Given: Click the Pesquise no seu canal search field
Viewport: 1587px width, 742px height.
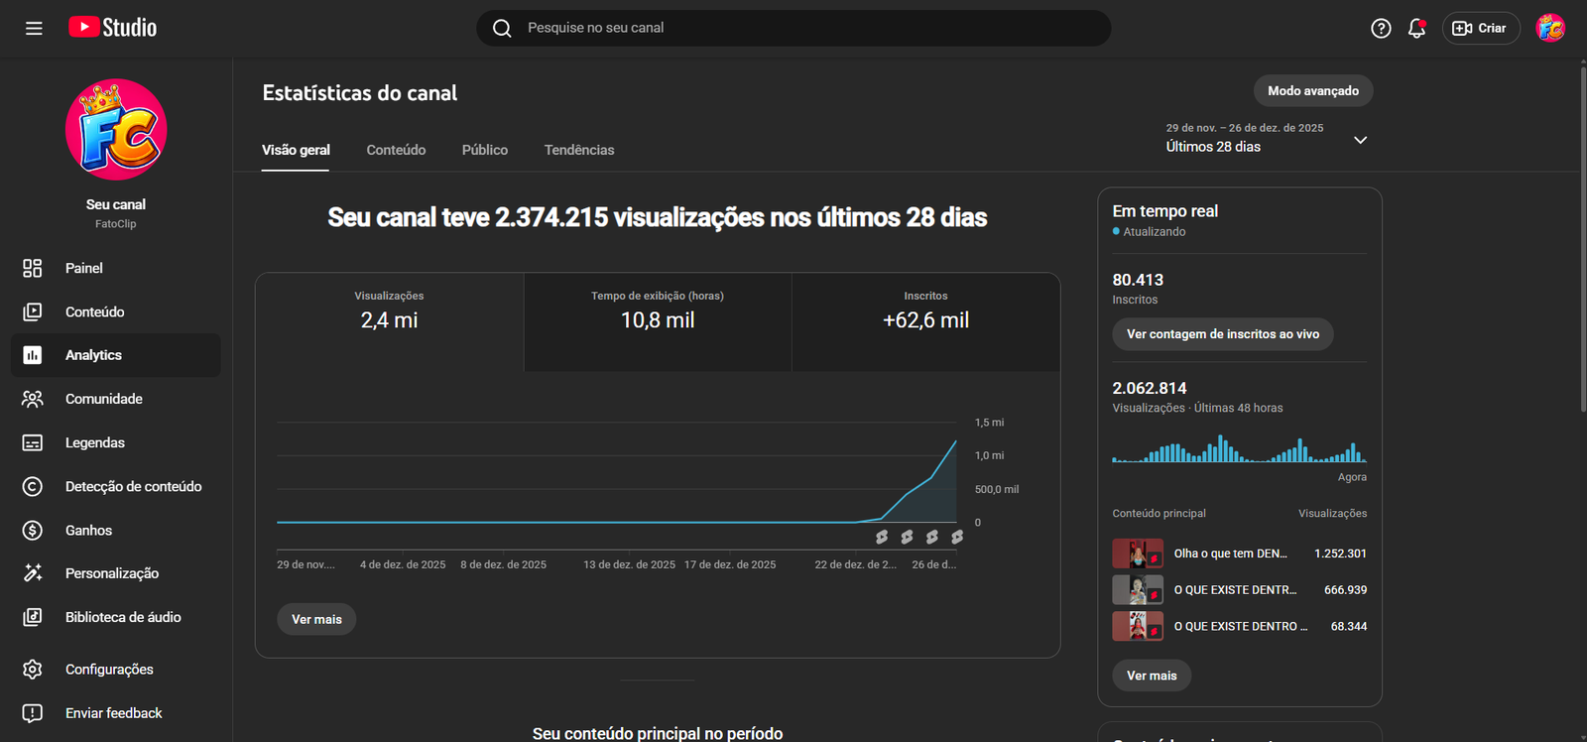Looking at the screenshot, I should click(x=793, y=28).
